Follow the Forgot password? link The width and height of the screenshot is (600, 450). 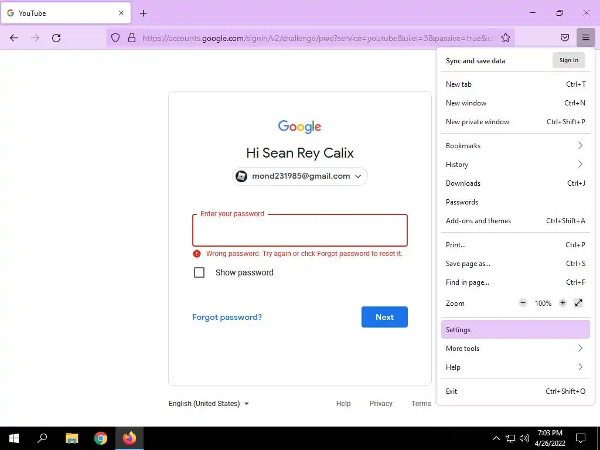(227, 317)
